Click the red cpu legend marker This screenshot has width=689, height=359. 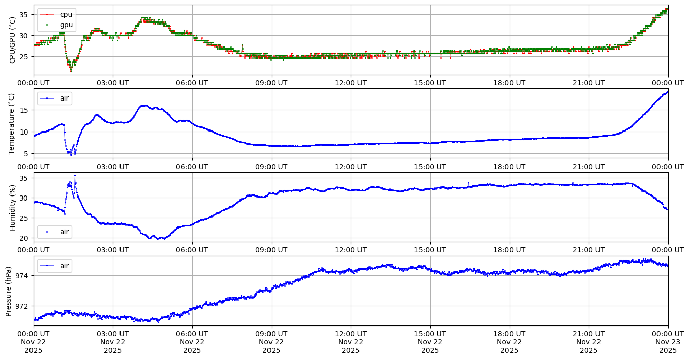[x=47, y=14]
